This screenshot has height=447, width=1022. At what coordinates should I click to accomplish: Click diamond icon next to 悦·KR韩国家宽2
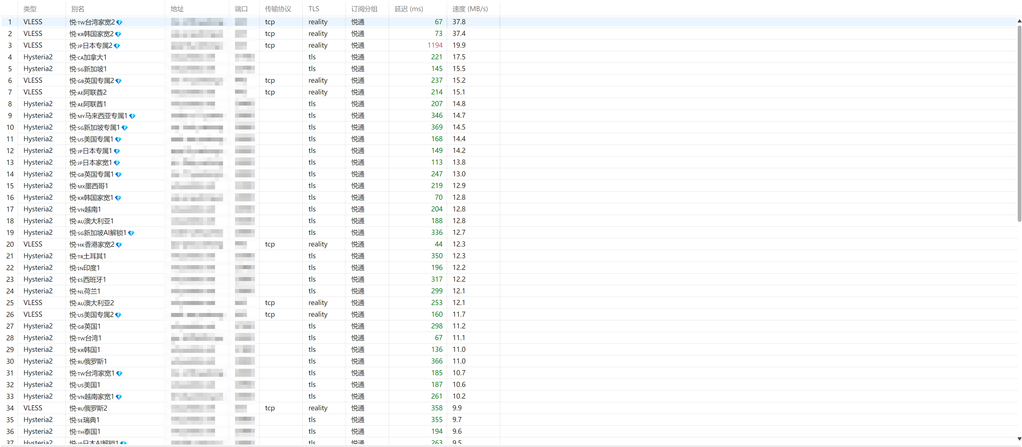click(x=118, y=34)
